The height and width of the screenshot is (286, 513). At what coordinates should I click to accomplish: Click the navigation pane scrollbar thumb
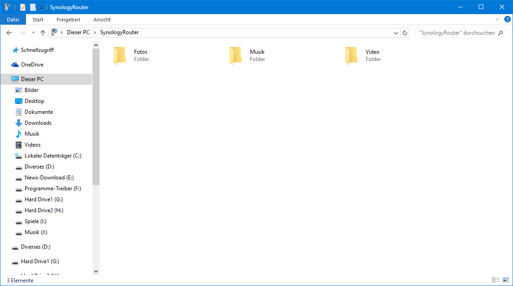[x=96, y=117]
